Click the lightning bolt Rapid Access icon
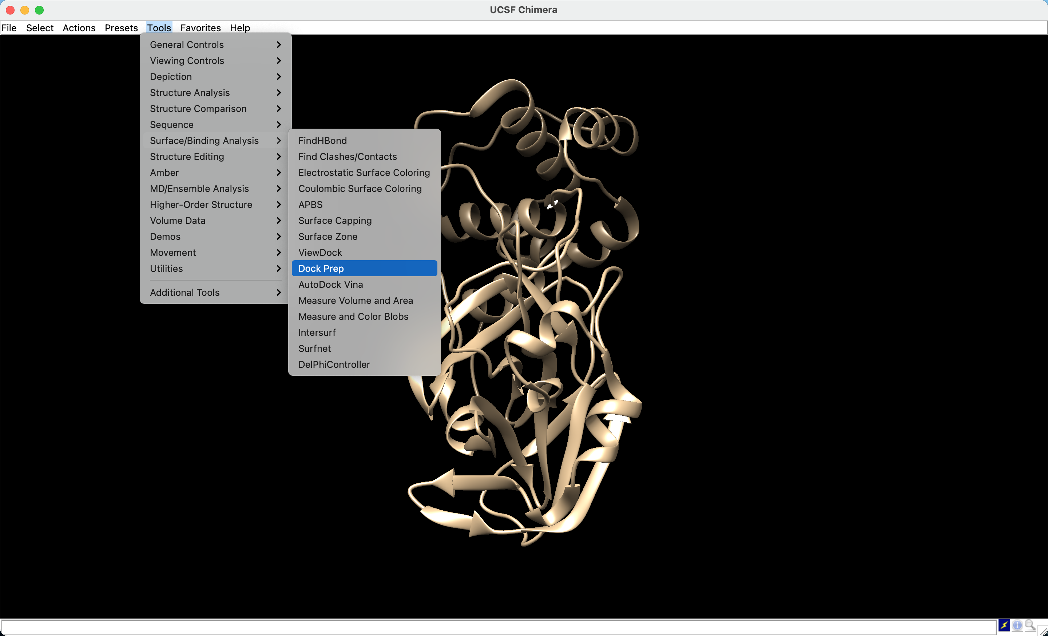Viewport: 1048px width, 636px height. point(1004,625)
